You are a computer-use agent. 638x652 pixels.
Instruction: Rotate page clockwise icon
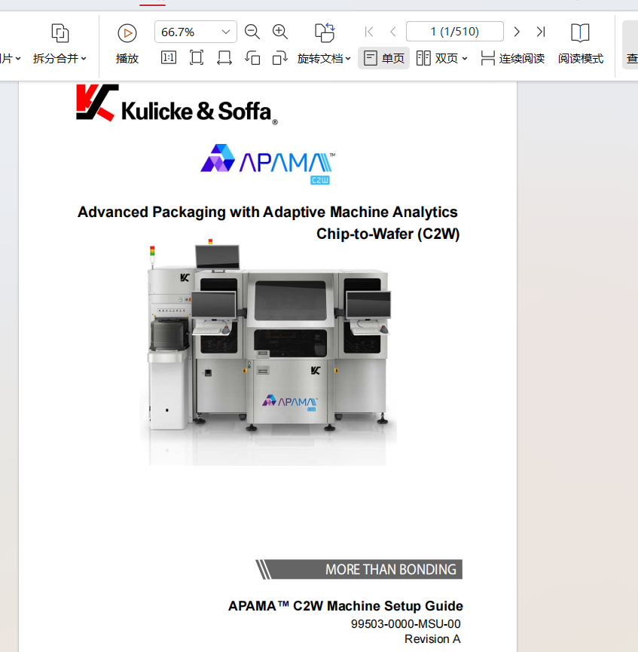(x=279, y=58)
